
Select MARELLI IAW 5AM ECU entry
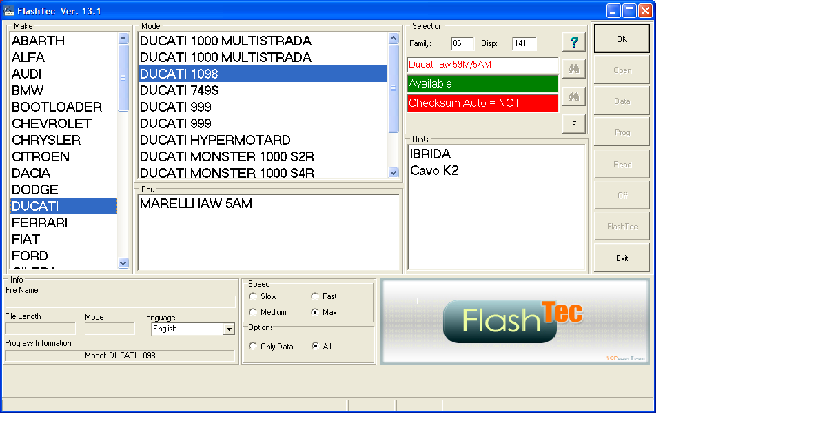(196, 204)
